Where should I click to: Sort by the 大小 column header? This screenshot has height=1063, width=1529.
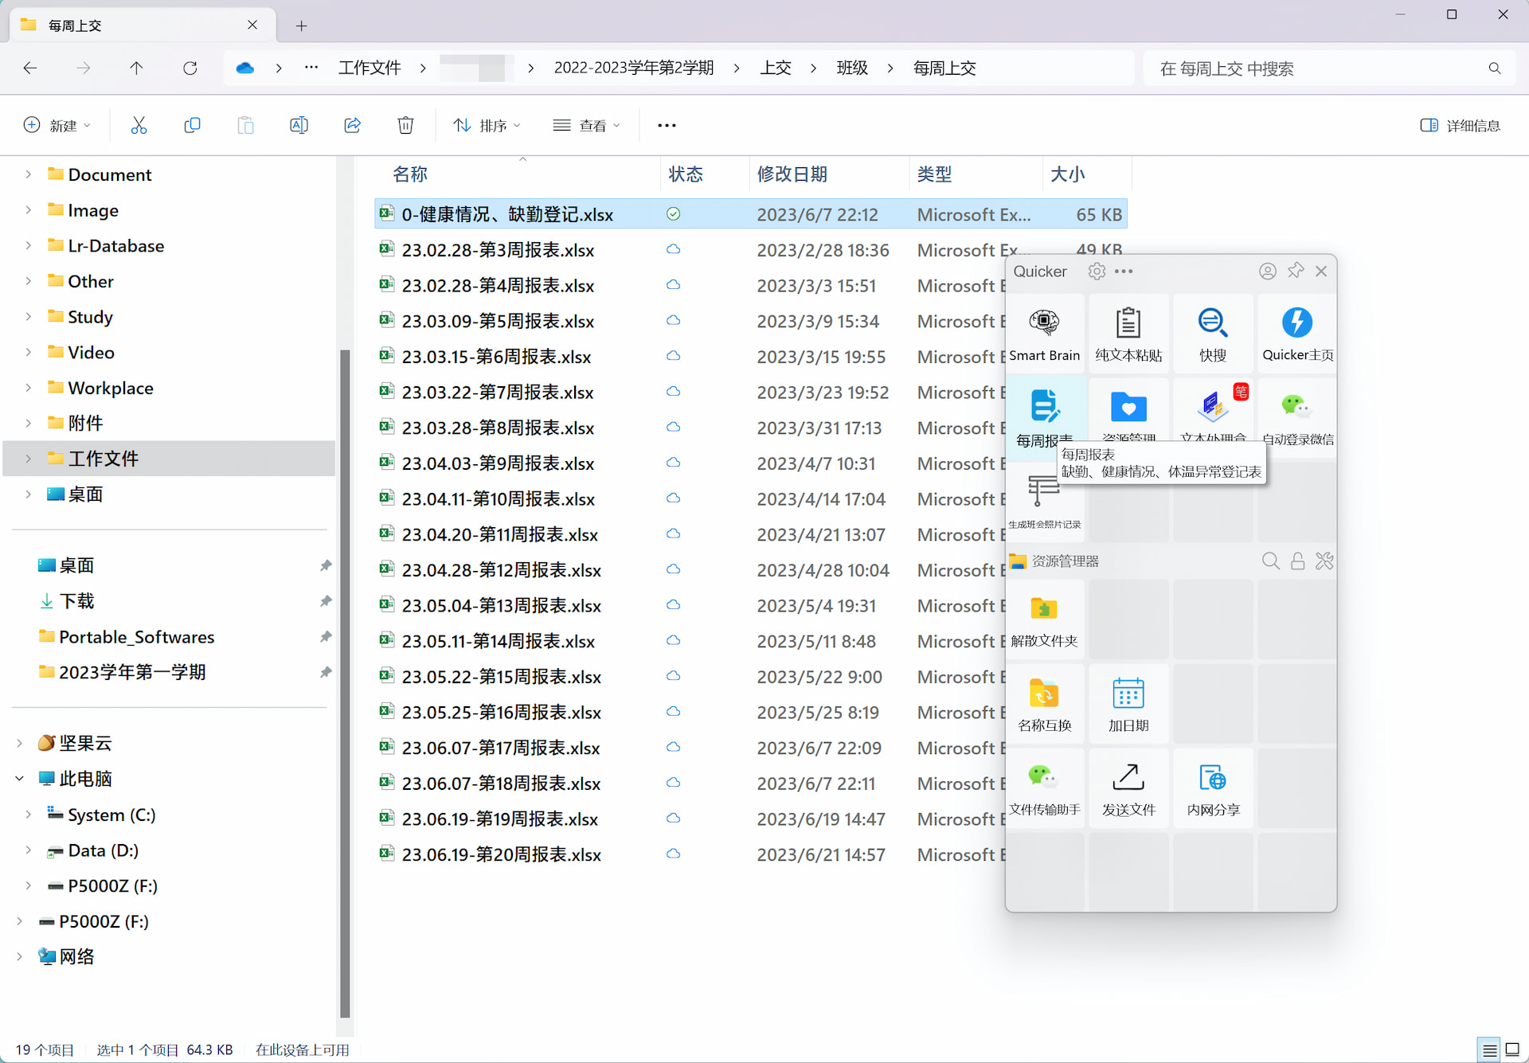point(1067,174)
